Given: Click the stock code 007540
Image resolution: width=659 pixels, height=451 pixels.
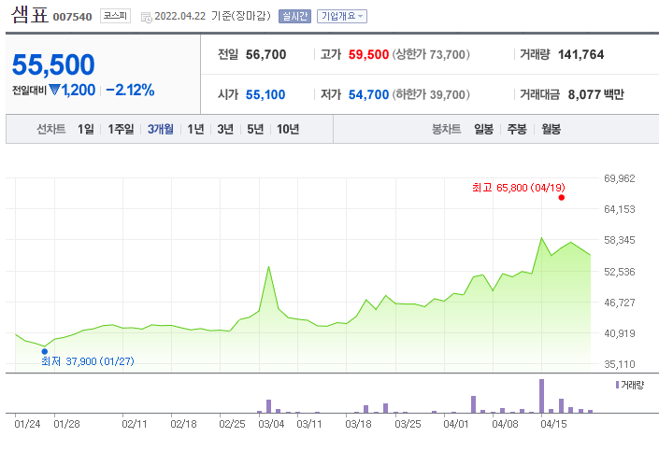Looking at the screenshot, I should point(72,17).
